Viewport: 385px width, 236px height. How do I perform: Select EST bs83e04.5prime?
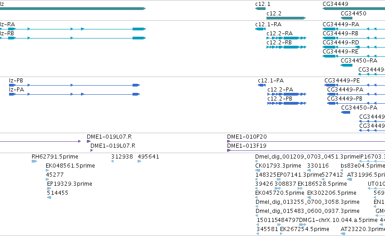tap(342, 170)
